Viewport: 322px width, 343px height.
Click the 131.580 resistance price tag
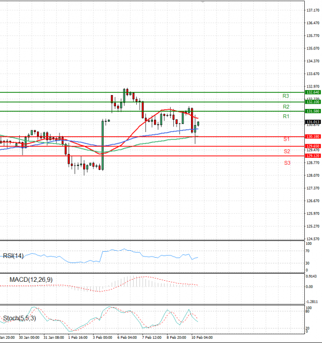tap(313, 111)
